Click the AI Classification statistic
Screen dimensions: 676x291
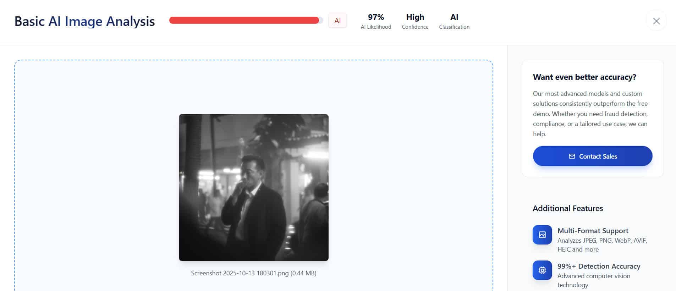click(x=454, y=21)
